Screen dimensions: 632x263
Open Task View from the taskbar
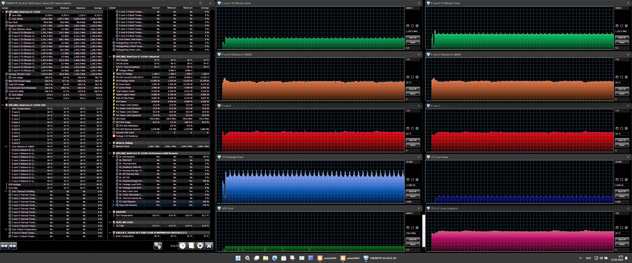pos(257,258)
